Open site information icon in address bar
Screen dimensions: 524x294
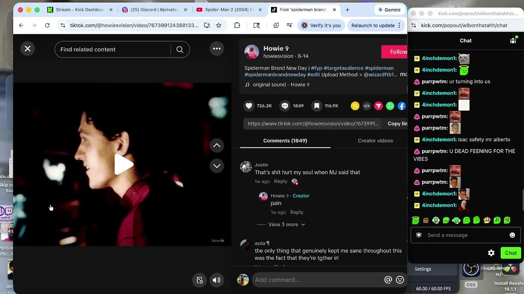point(63,25)
